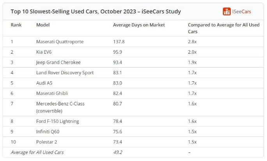Click the Ford F-150 Lightning entry
The image size is (267, 161).
pyautogui.click(x=57, y=121)
